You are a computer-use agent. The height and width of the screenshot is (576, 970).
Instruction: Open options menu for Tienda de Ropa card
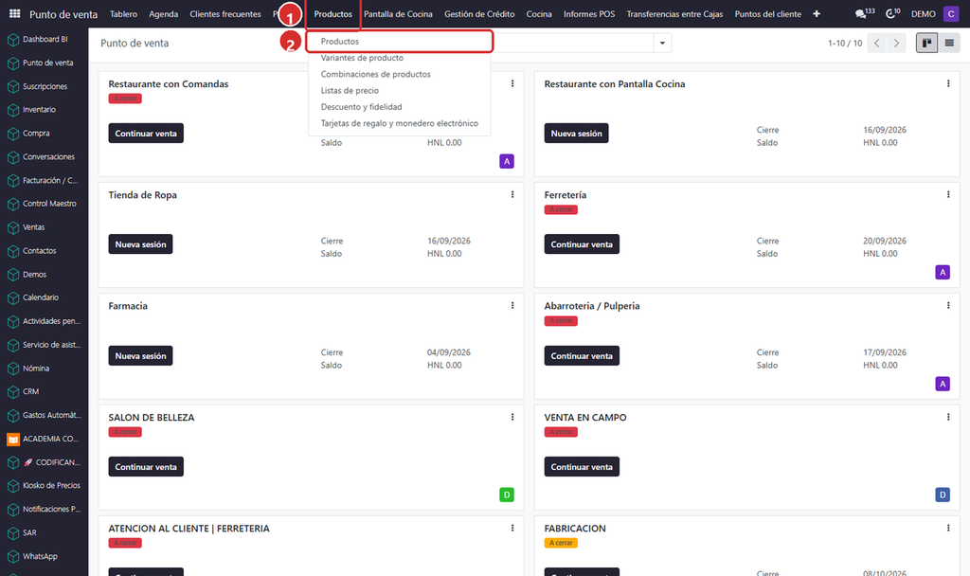click(512, 194)
